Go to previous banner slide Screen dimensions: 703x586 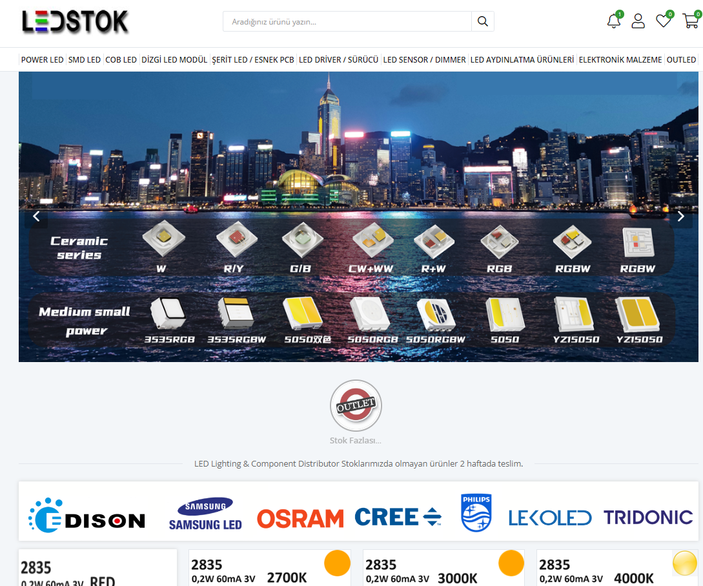point(36,217)
